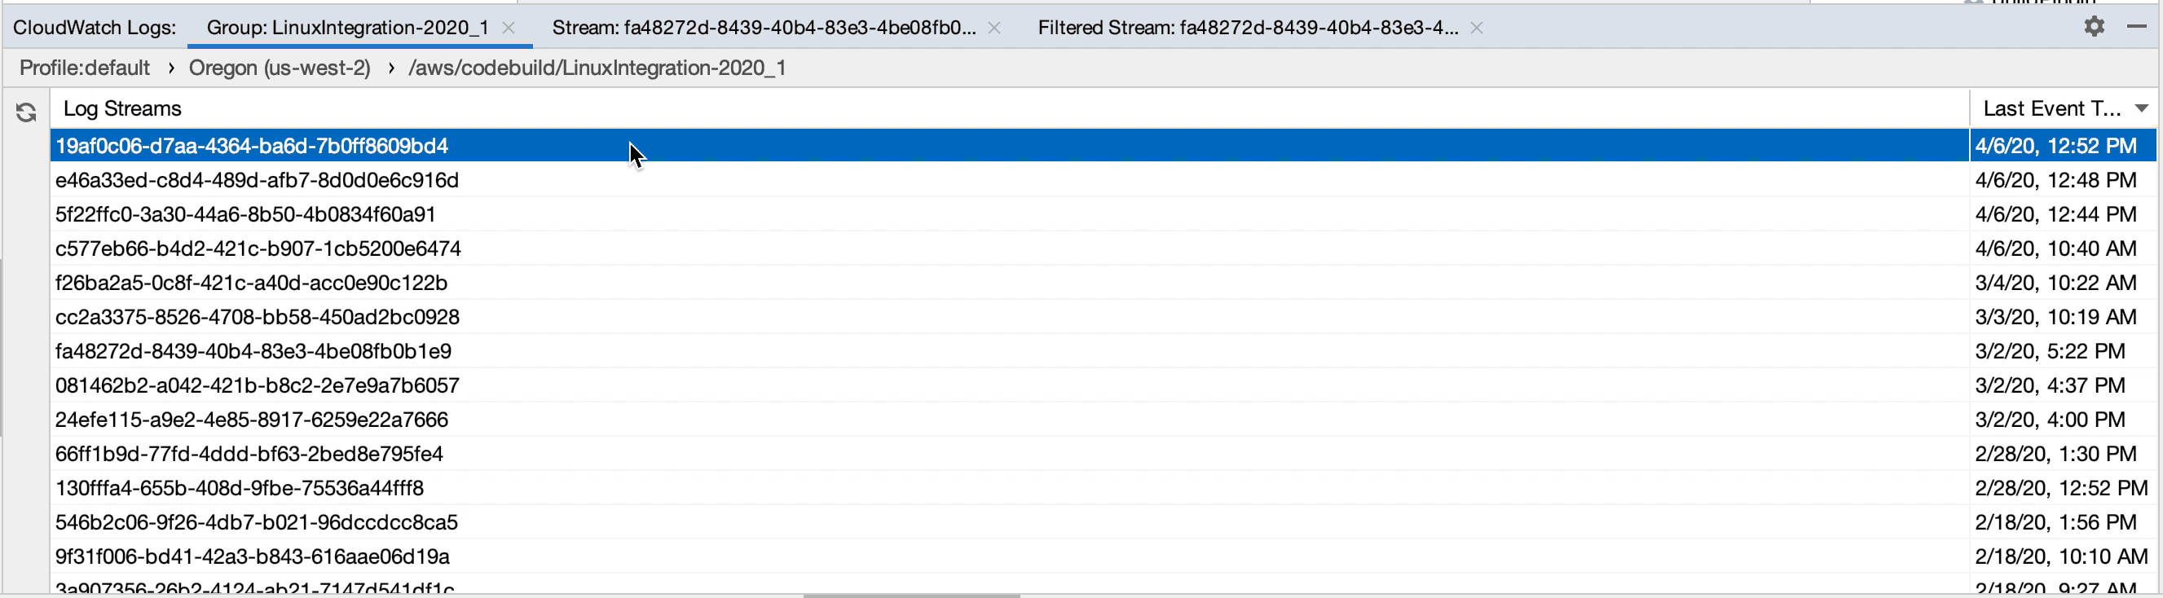Select log stream e46a33ed-c8d4-489d-afb7-8d0d0e6c916d
The image size is (2163, 598).
click(x=257, y=181)
